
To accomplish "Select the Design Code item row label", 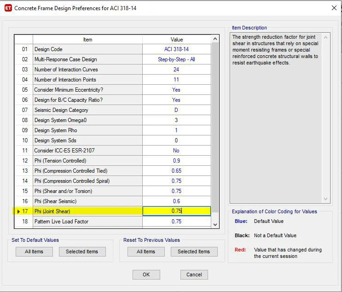I will [x=48, y=49].
